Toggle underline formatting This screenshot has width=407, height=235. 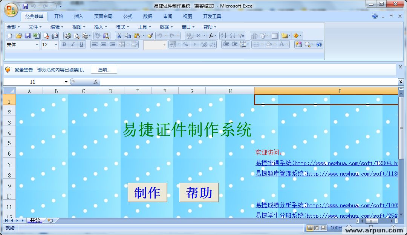point(81,44)
